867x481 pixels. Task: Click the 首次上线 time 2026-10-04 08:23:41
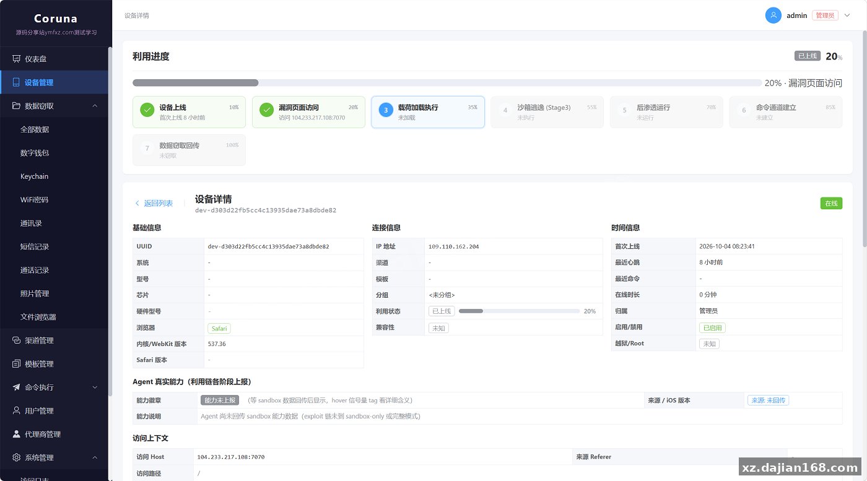[727, 246]
